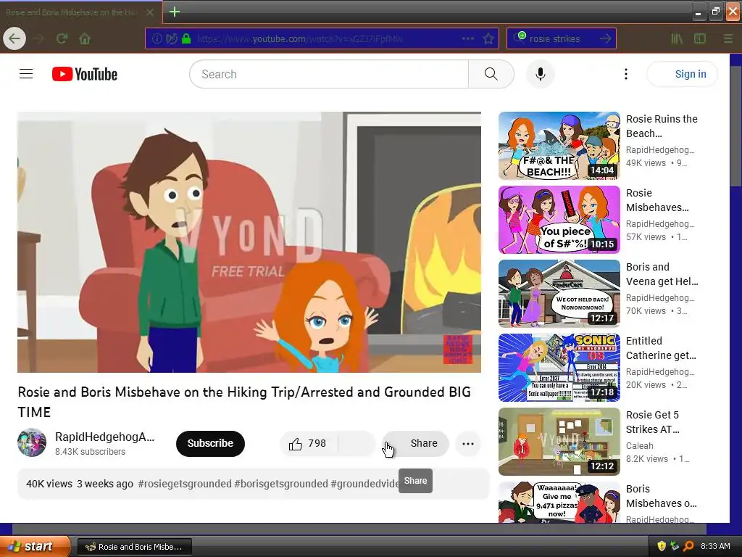Screen dimensions: 742x557
Task: Like the video with thumbs up 798
Action: (x=309, y=443)
